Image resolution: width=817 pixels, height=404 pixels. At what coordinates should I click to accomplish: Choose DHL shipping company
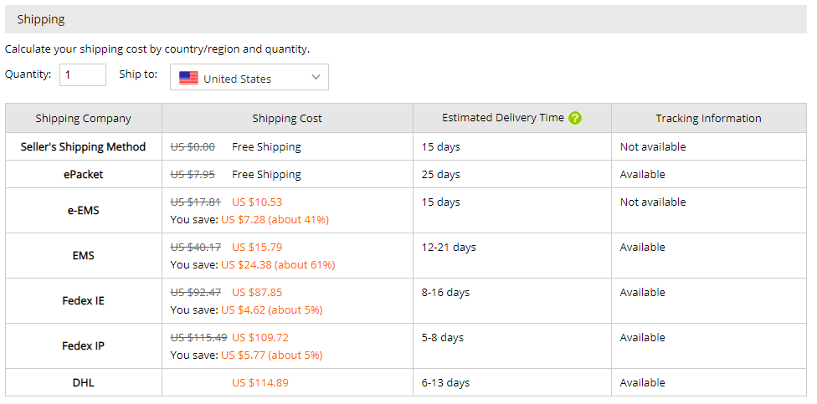pos(84,382)
